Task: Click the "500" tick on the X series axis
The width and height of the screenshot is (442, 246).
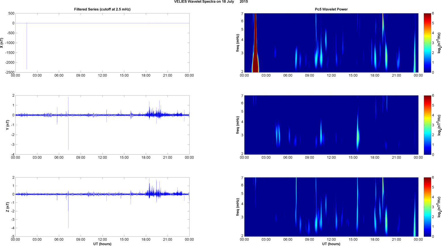Action: pos(12,13)
